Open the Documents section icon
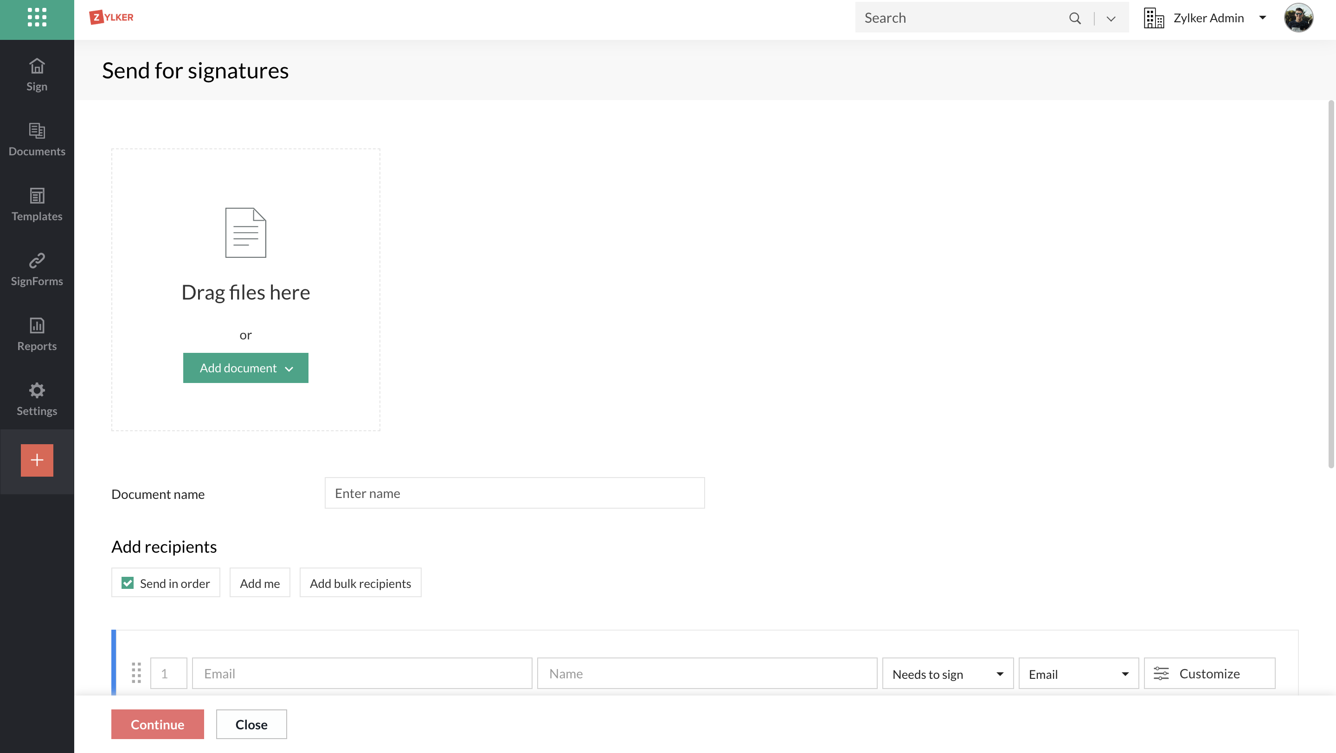The image size is (1336, 753). pos(37,131)
